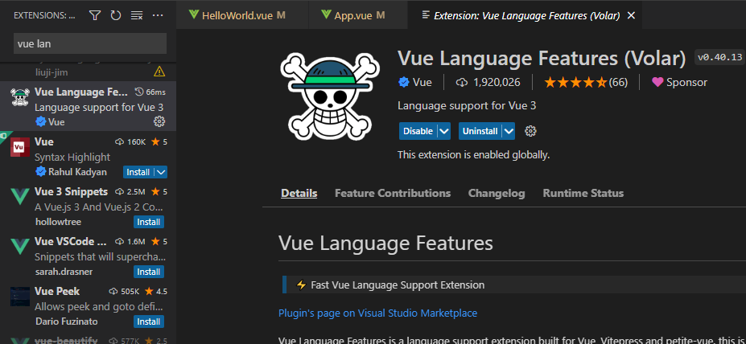Open the Runtime Status tab
Image resolution: width=746 pixels, height=344 pixels.
pos(583,194)
